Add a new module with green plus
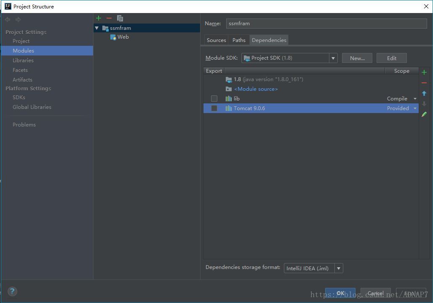The height and width of the screenshot is (303, 433). 99,18
